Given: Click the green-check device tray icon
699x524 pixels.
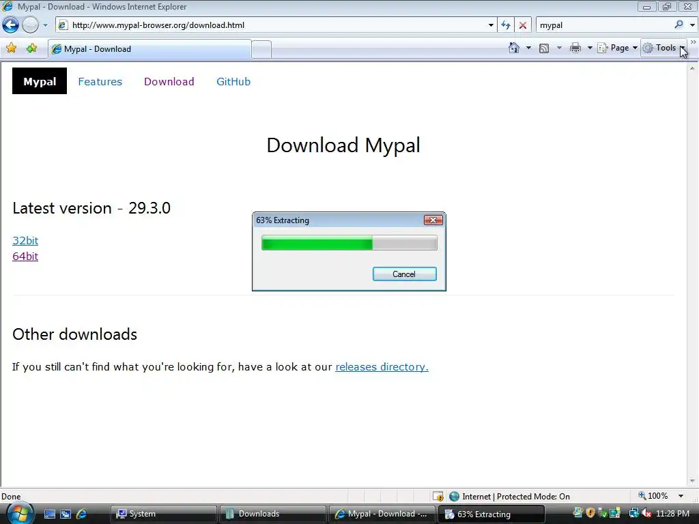Looking at the screenshot, I should click(603, 513).
